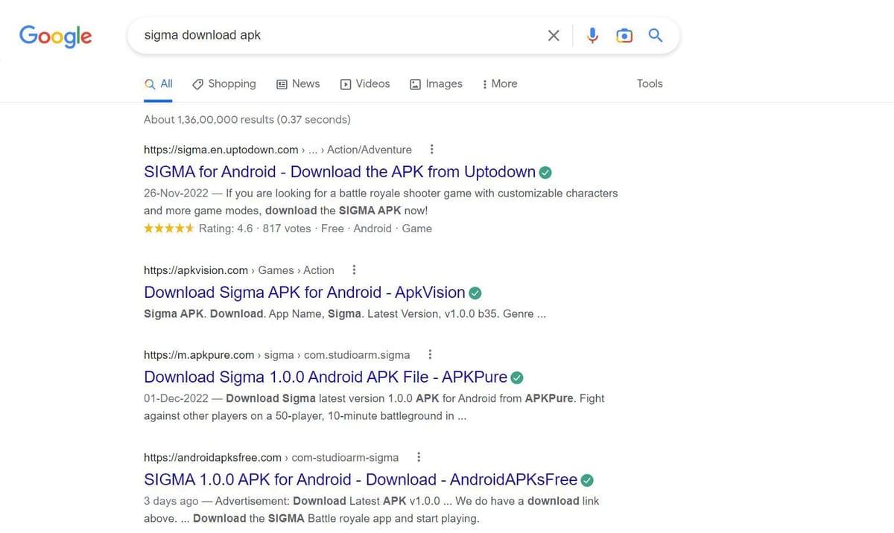
Task: Open three-dot menu for apkvision.com result
Action: (x=354, y=270)
